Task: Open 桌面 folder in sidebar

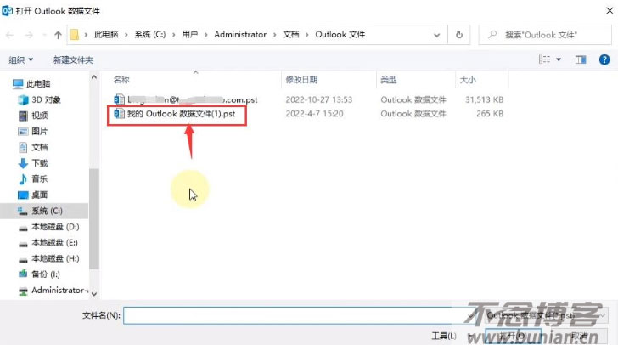Action: [x=39, y=195]
